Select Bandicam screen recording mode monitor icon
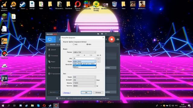Image resolution: width=193 pixels, height=108 pixels. point(50,39)
